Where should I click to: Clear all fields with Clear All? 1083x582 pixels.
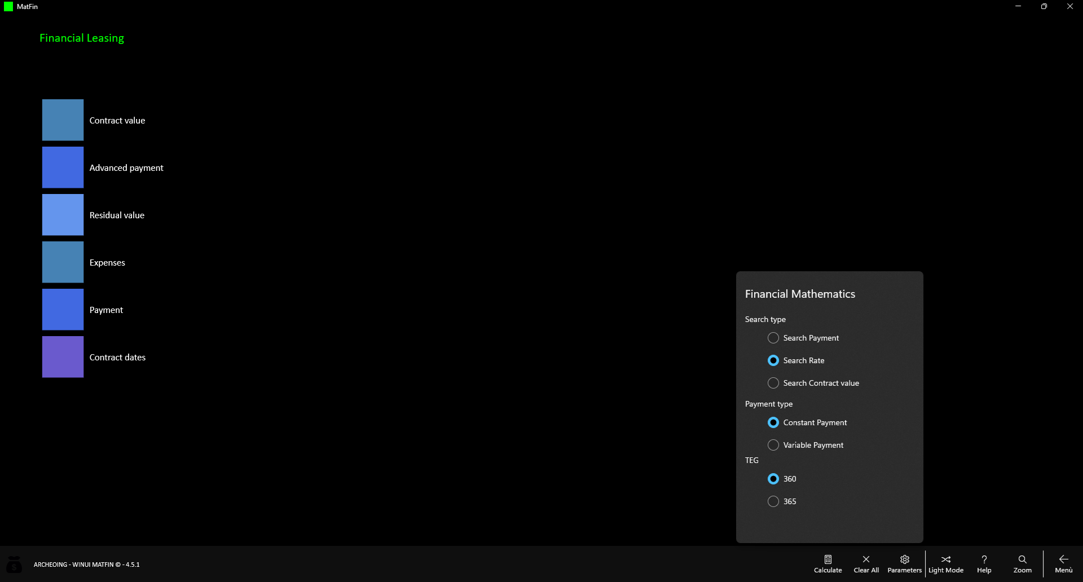tap(866, 564)
